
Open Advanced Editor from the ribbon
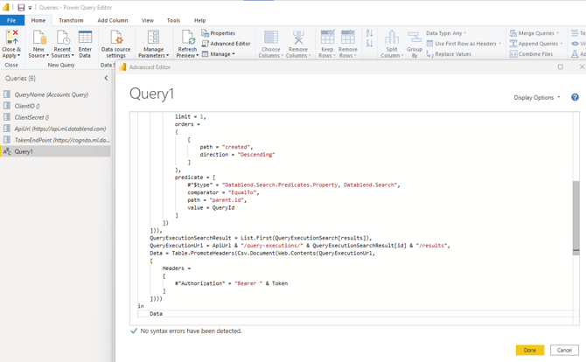227,44
